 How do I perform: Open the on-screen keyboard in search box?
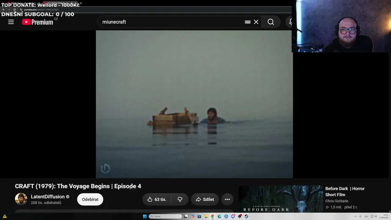248,22
